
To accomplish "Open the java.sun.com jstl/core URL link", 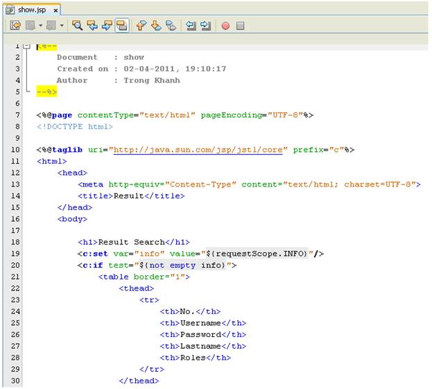I will point(198,150).
